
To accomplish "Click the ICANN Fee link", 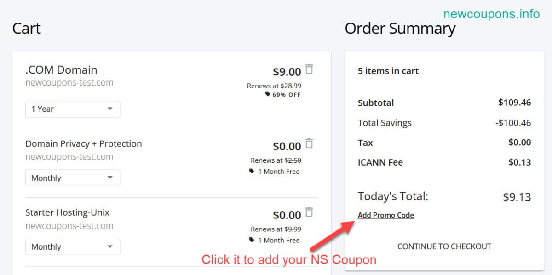I will coord(380,162).
